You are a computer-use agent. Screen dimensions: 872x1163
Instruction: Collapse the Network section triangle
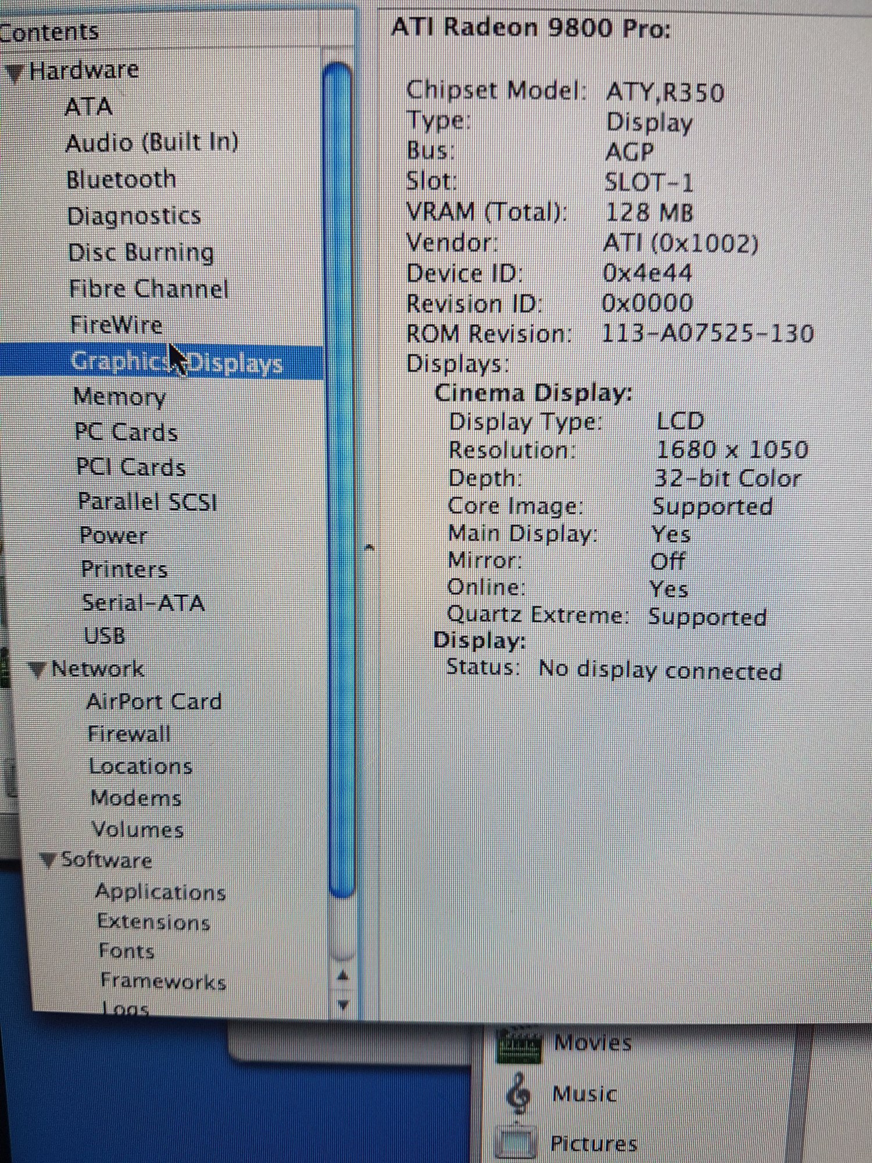pyautogui.click(x=38, y=670)
